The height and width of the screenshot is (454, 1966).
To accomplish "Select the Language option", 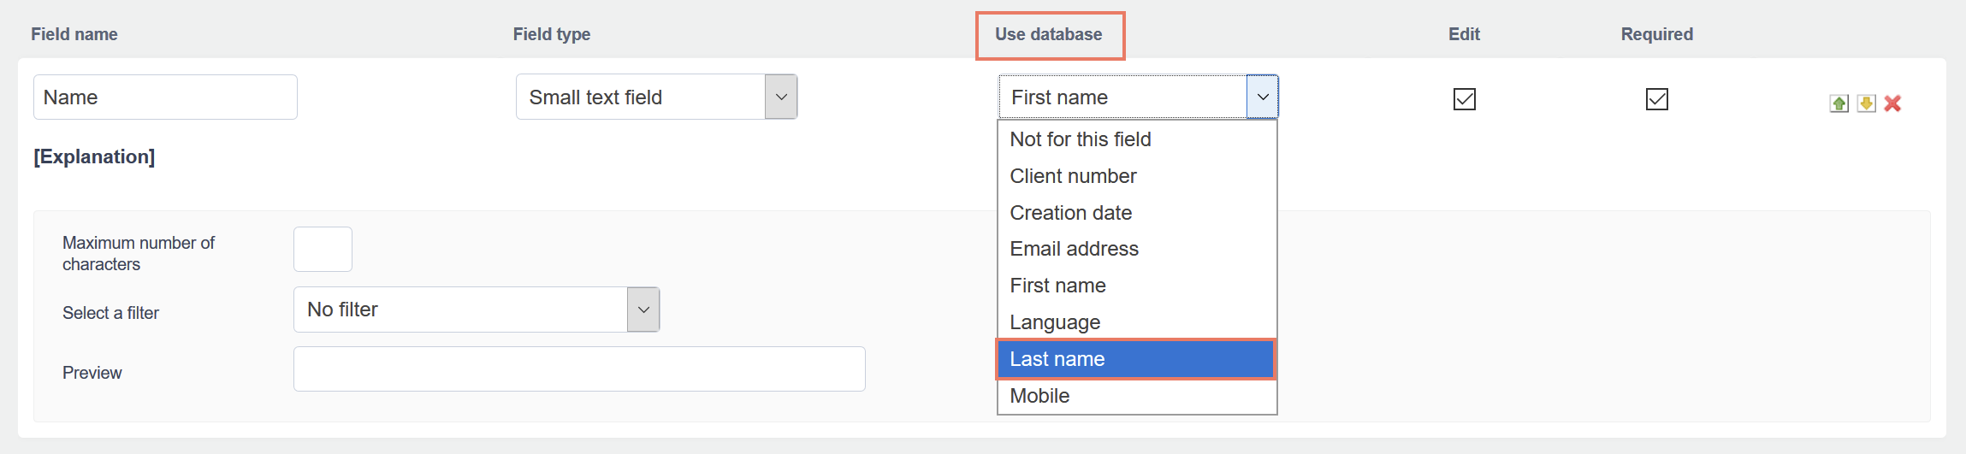I will click(1136, 322).
